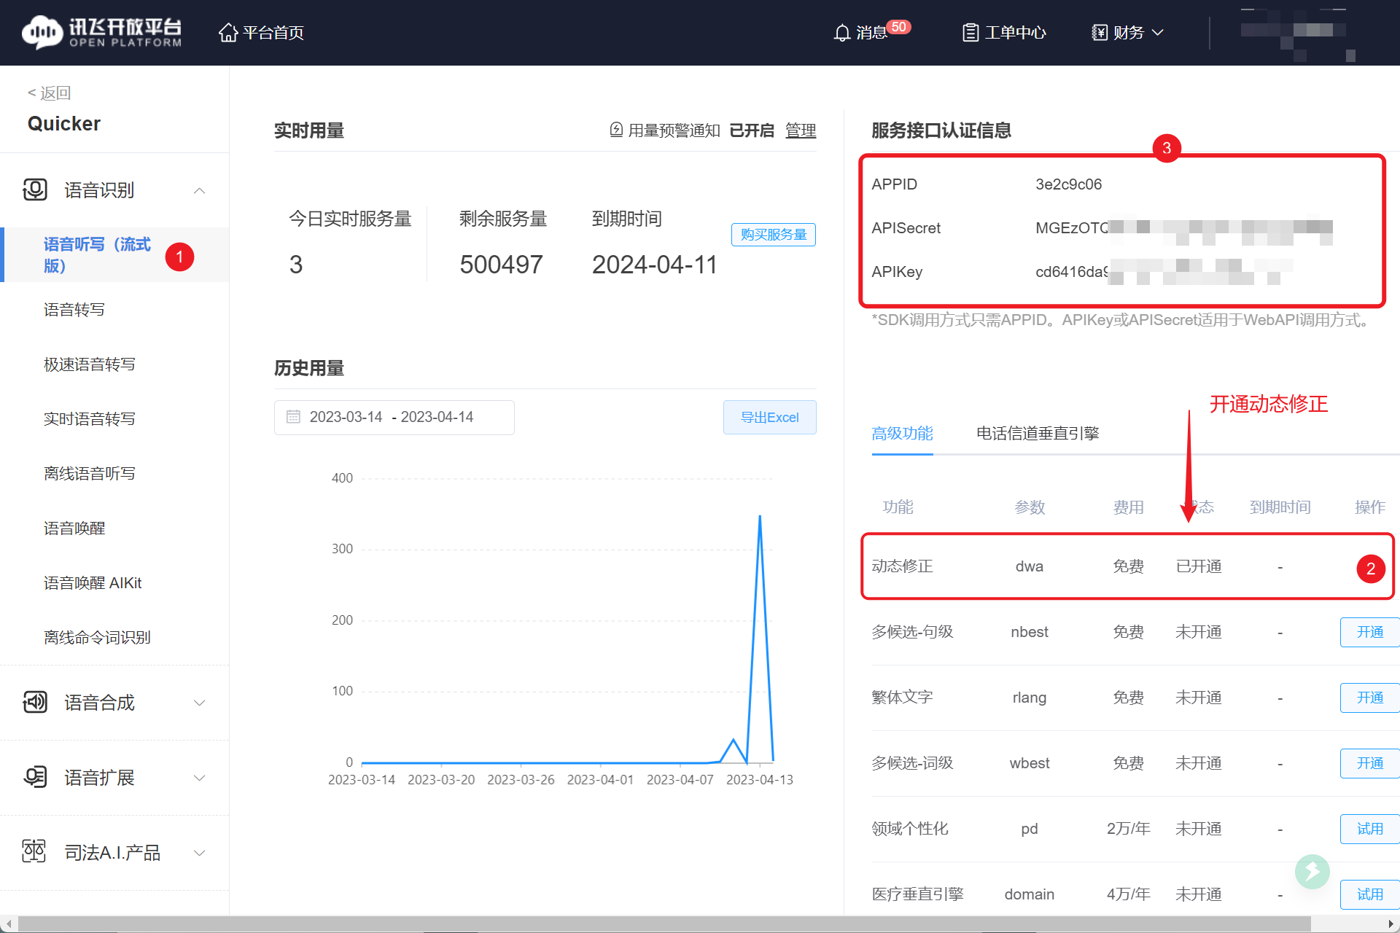The image size is (1400, 933).
Task: Click 开通 for 多候选-词级 wbest
Action: pyautogui.click(x=1369, y=763)
